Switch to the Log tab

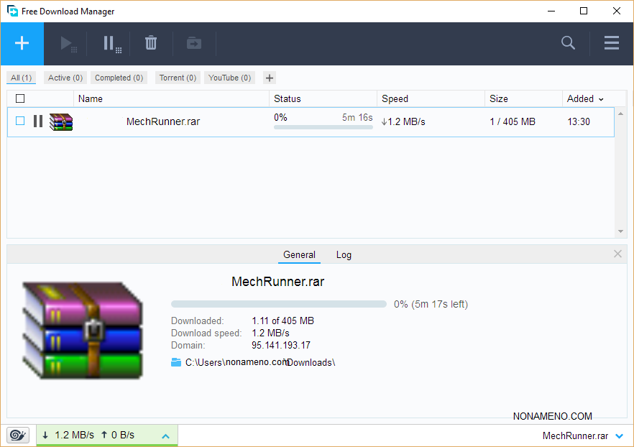[x=344, y=255]
